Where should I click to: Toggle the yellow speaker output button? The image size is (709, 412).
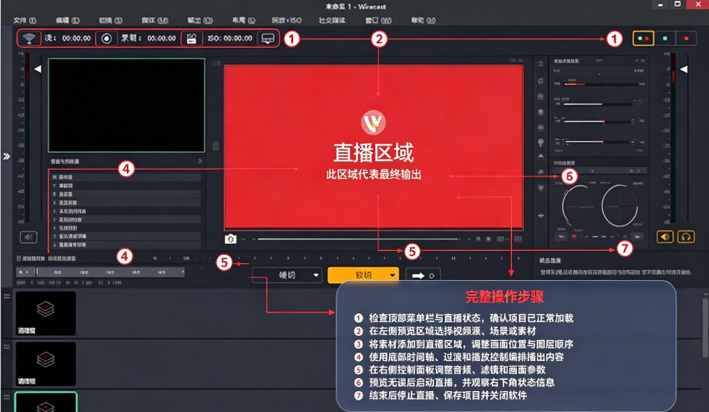coord(665,237)
